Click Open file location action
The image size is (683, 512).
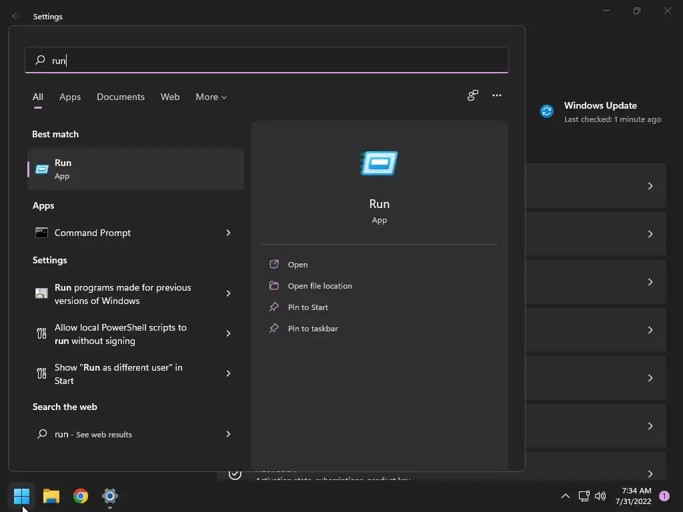[320, 286]
